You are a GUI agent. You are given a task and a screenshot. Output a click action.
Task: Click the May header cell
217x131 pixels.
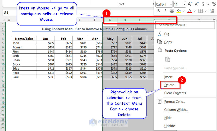(x=110, y=39)
